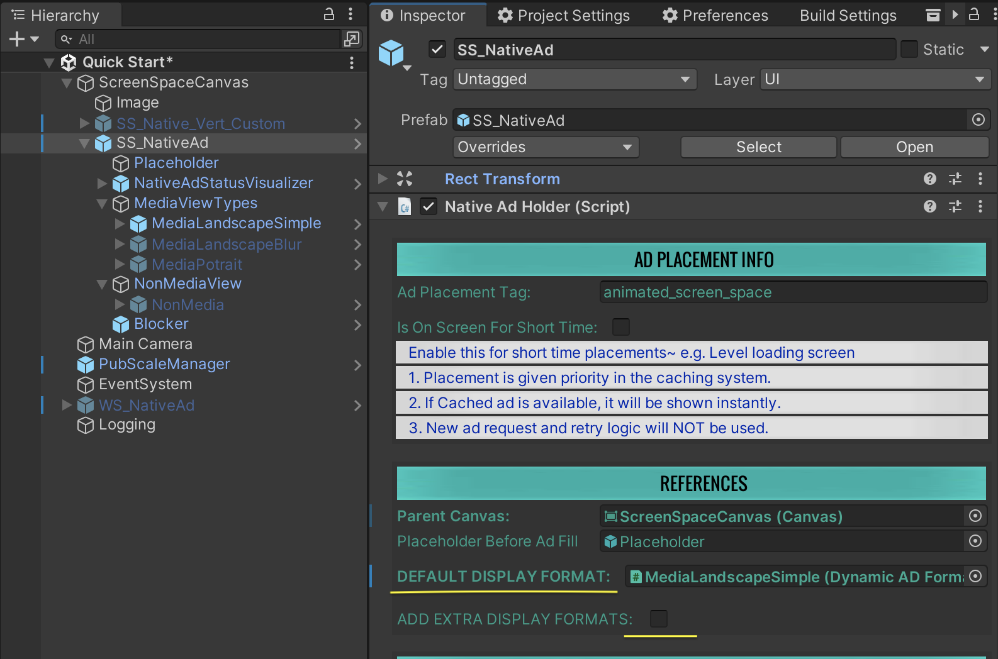This screenshot has width=998, height=659.
Task: Open the Layer dropdown showing UI
Action: (875, 80)
